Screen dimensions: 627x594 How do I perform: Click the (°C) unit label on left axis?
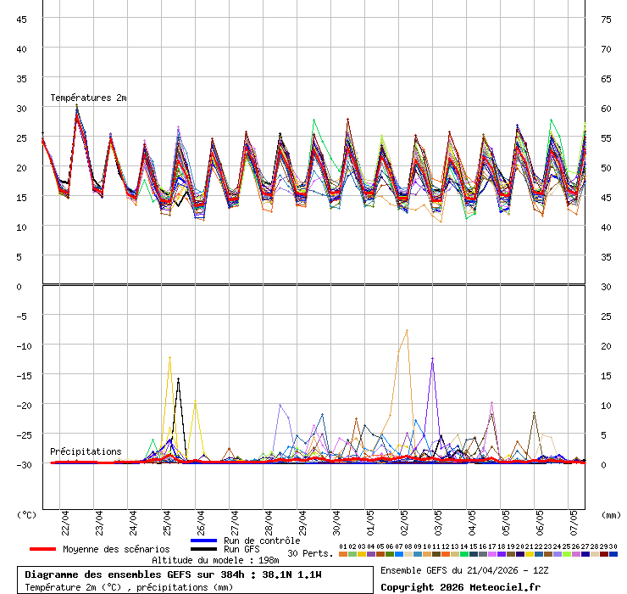coord(27,514)
